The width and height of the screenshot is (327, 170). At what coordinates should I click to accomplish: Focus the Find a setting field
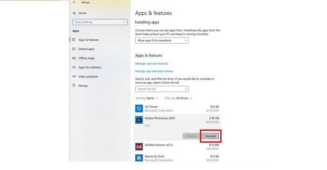coord(100,22)
